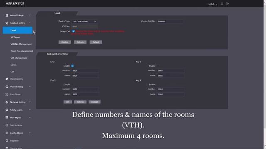
Task: Click the Network Setting globe icon
Action: [x=7, y=102]
